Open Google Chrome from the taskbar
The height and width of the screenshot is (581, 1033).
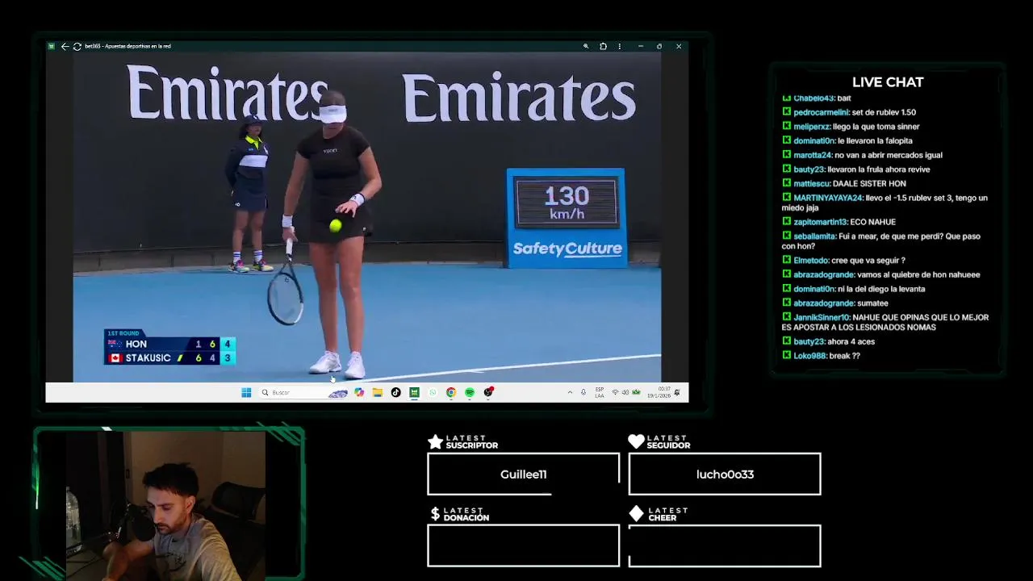click(451, 392)
